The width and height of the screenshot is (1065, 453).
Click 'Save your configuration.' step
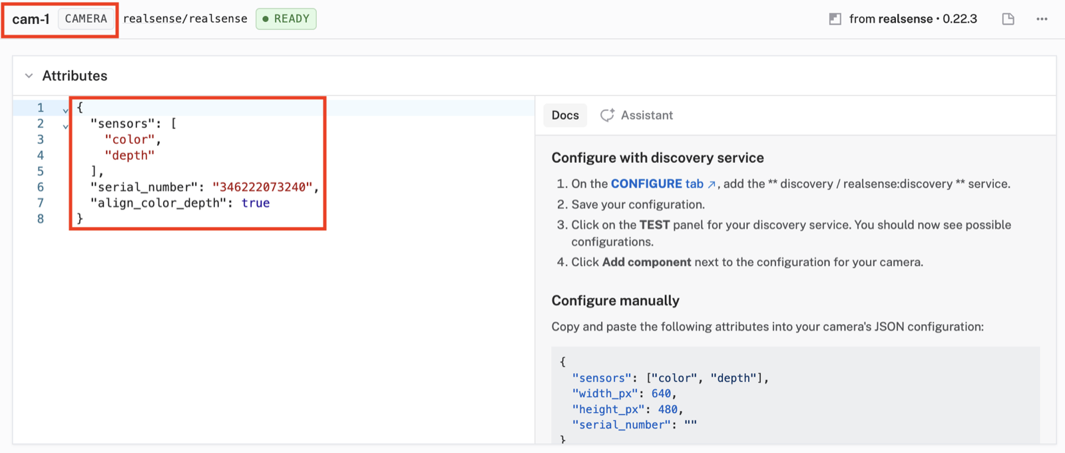click(x=638, y=204)
